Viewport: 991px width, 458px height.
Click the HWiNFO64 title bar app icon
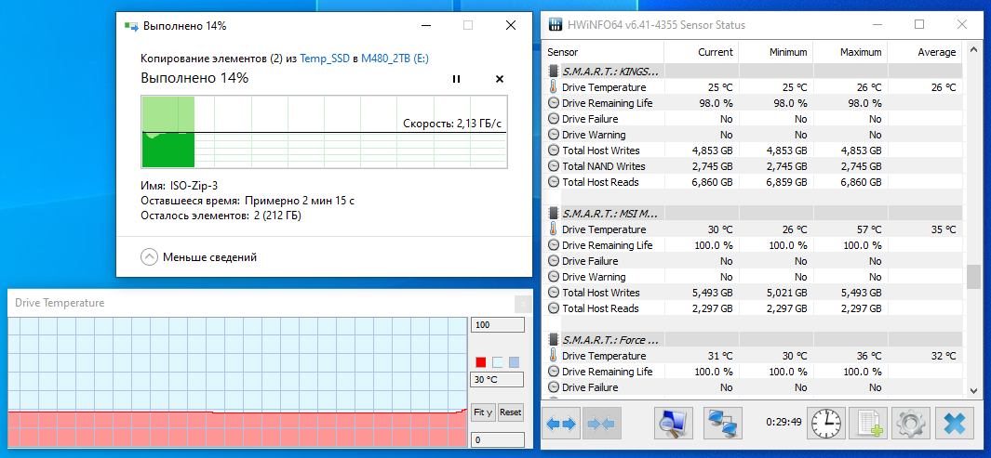[555, 25]
